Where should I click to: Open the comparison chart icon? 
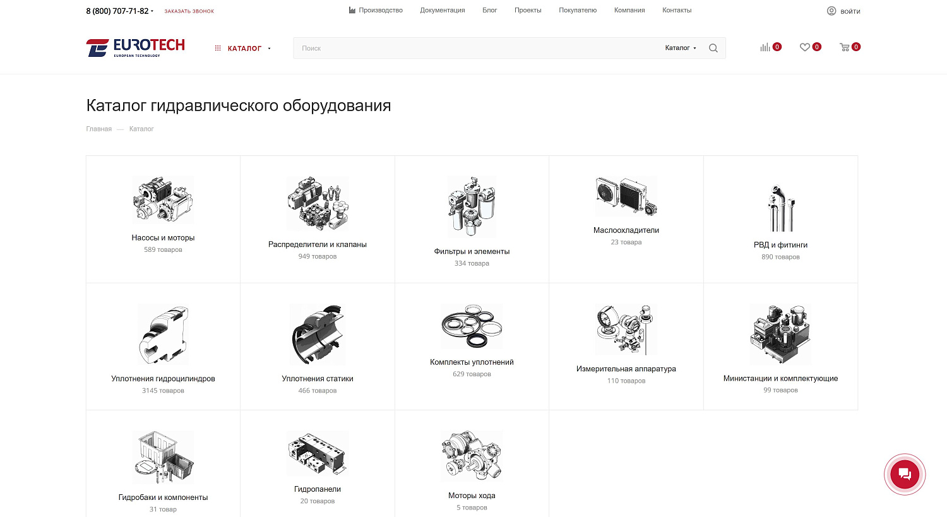765,47
